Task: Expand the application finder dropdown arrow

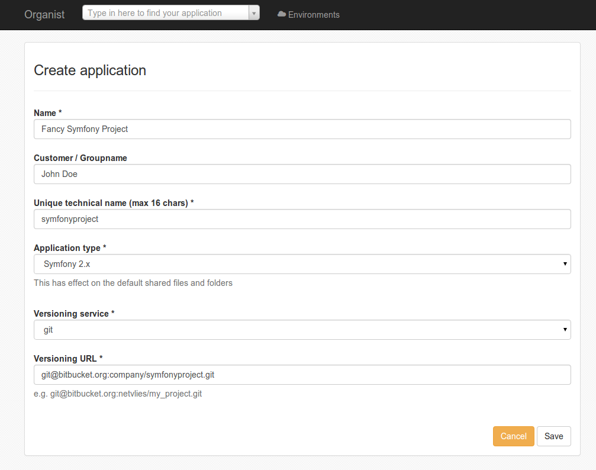Action: pyautogui.click(x=254, y=13)
